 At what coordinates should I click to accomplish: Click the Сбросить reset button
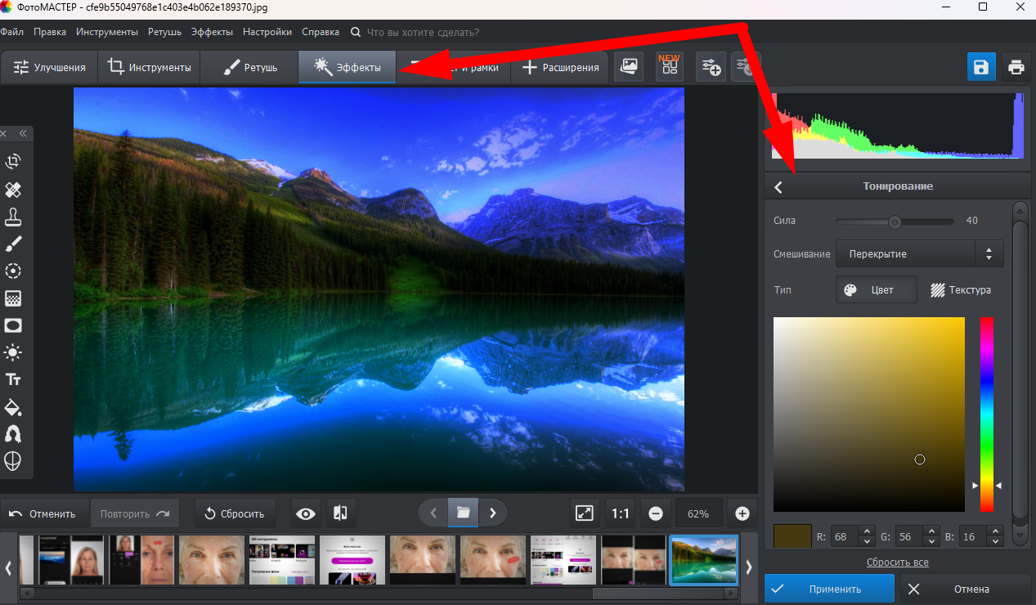pyautogui.click(x=235, y=513)
